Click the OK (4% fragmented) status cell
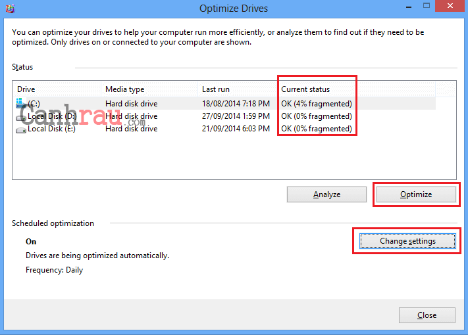 [x=317, y=104]
